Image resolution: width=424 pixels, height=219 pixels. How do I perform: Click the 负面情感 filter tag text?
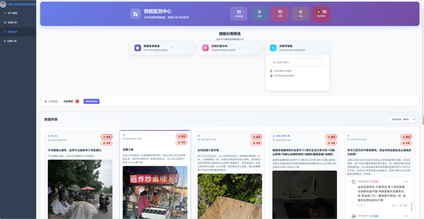pos(68,101)
